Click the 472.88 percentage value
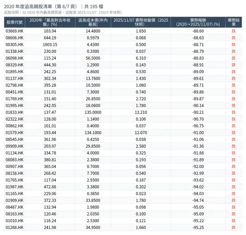 [x=50, y=187]
